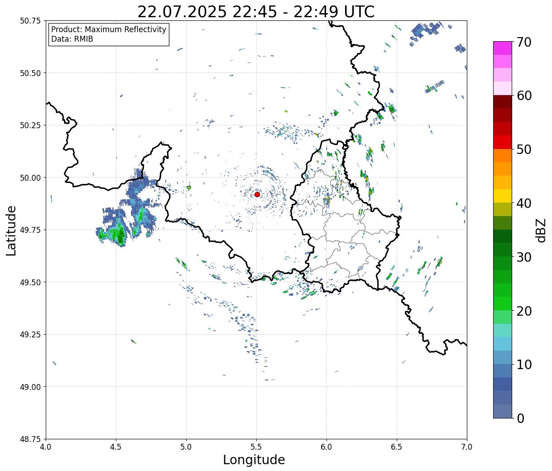Screen dimensions: 552x471
Task: Click latitude tick label 50.75
Action: tap(31, 21)
